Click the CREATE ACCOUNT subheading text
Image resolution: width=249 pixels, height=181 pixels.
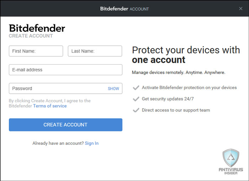click(31, 36)
